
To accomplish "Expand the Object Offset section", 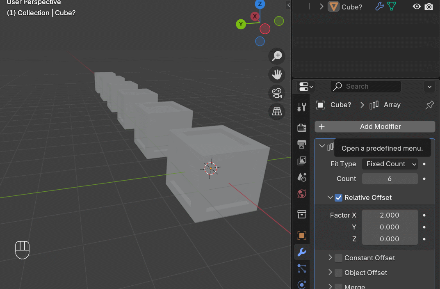I will tap(331, 273).
